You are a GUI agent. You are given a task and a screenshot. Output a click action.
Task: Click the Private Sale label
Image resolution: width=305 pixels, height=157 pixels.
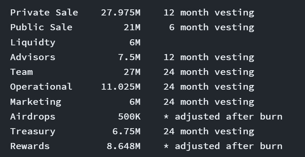click(x=44, y=12)
